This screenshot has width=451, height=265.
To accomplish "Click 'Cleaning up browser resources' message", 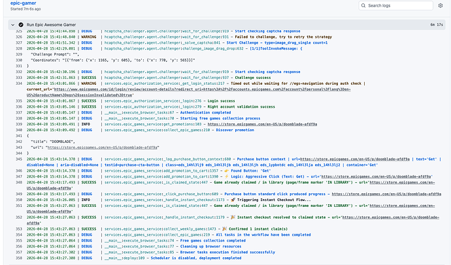I will point(211,246).
